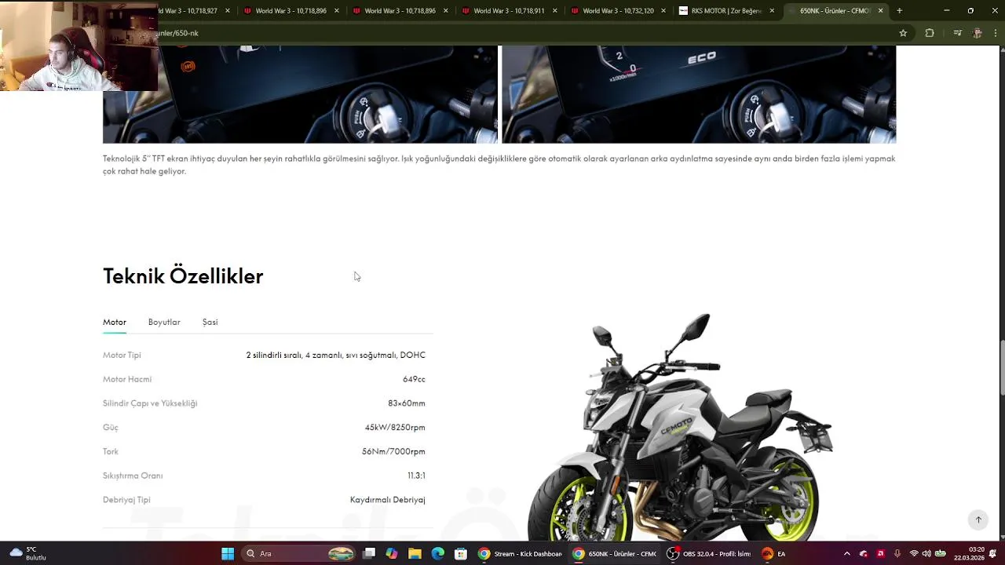This screenshot has height=565, width=1005.
Task: Open Microsoft Store from the taskbar
Action: 461,554
